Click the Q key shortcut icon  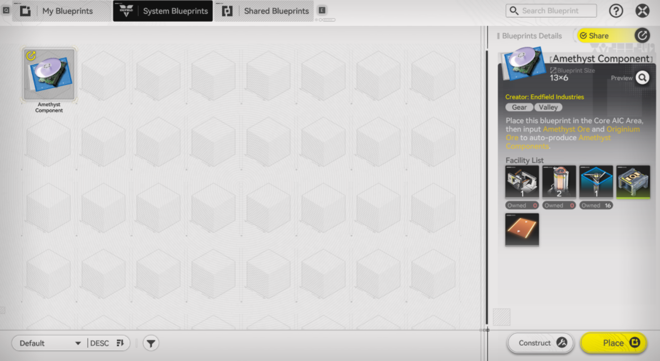tap(6, 10)
